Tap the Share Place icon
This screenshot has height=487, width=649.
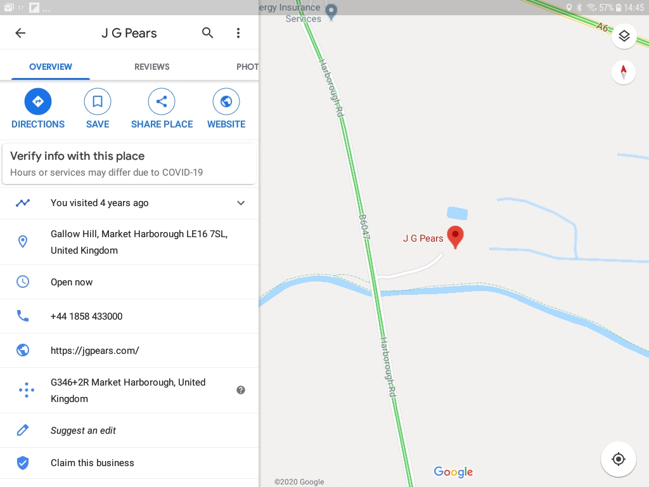[162, 101]
